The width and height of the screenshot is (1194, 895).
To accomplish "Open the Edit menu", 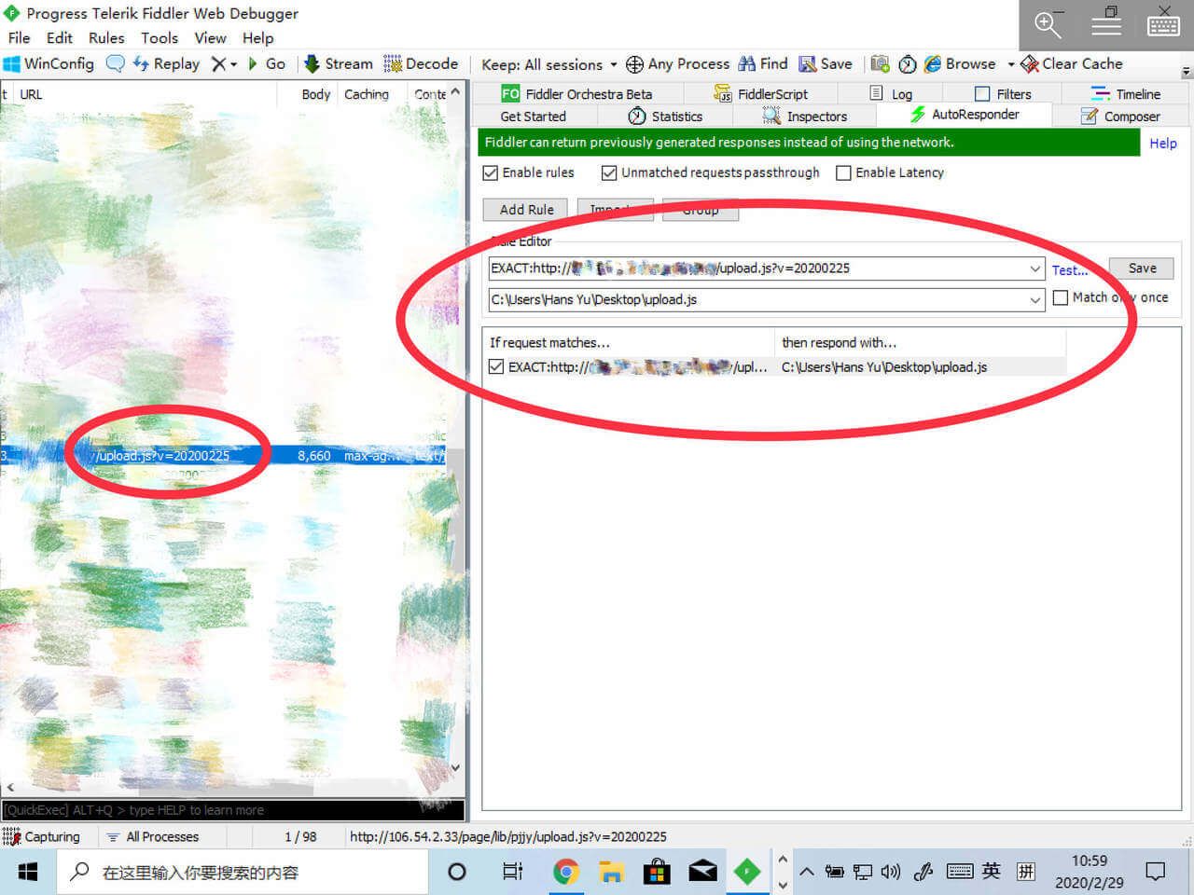I will tap(60, 38).
